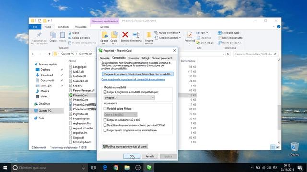Check Disabilita ridimensionamento schermo per valori DPI alti
This screenshot has width=307, height=172.
pyautogui.click(x=105, y=125)
